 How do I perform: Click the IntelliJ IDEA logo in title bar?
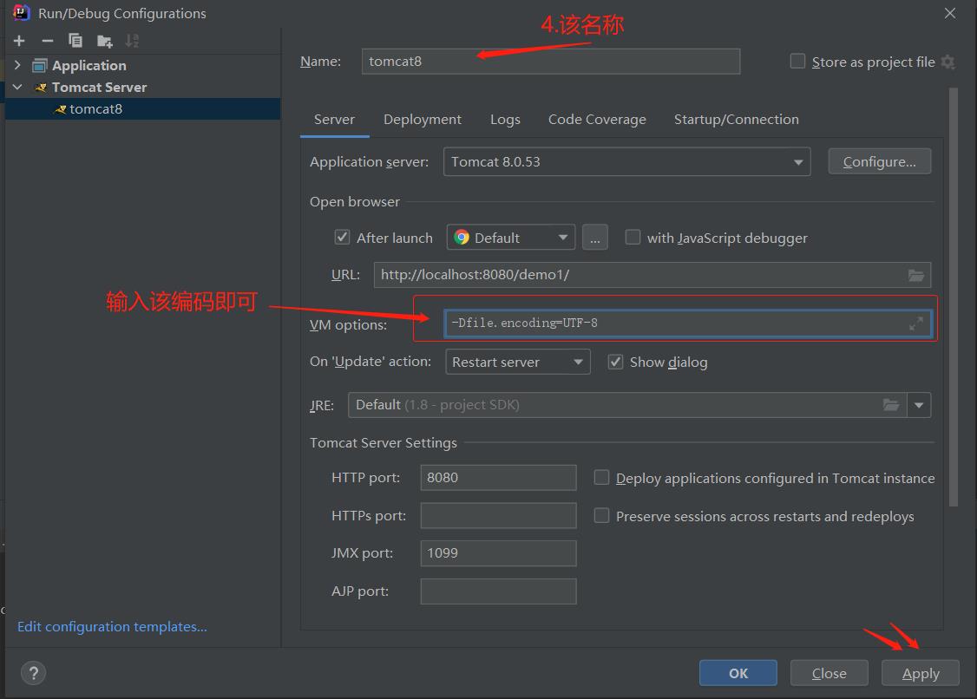(21, 12)
